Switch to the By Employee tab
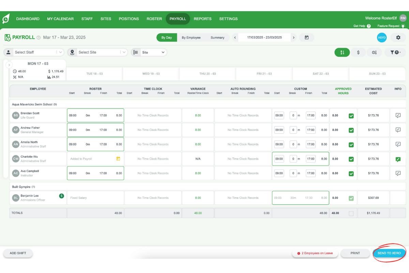The image size is (409, 273). tap(191, 38)
